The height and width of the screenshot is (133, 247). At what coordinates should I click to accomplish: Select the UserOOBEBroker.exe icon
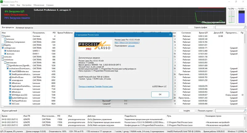(10, 71)
